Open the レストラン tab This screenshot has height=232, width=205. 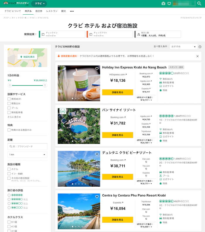pyautogui.click(x=52, y=11)
